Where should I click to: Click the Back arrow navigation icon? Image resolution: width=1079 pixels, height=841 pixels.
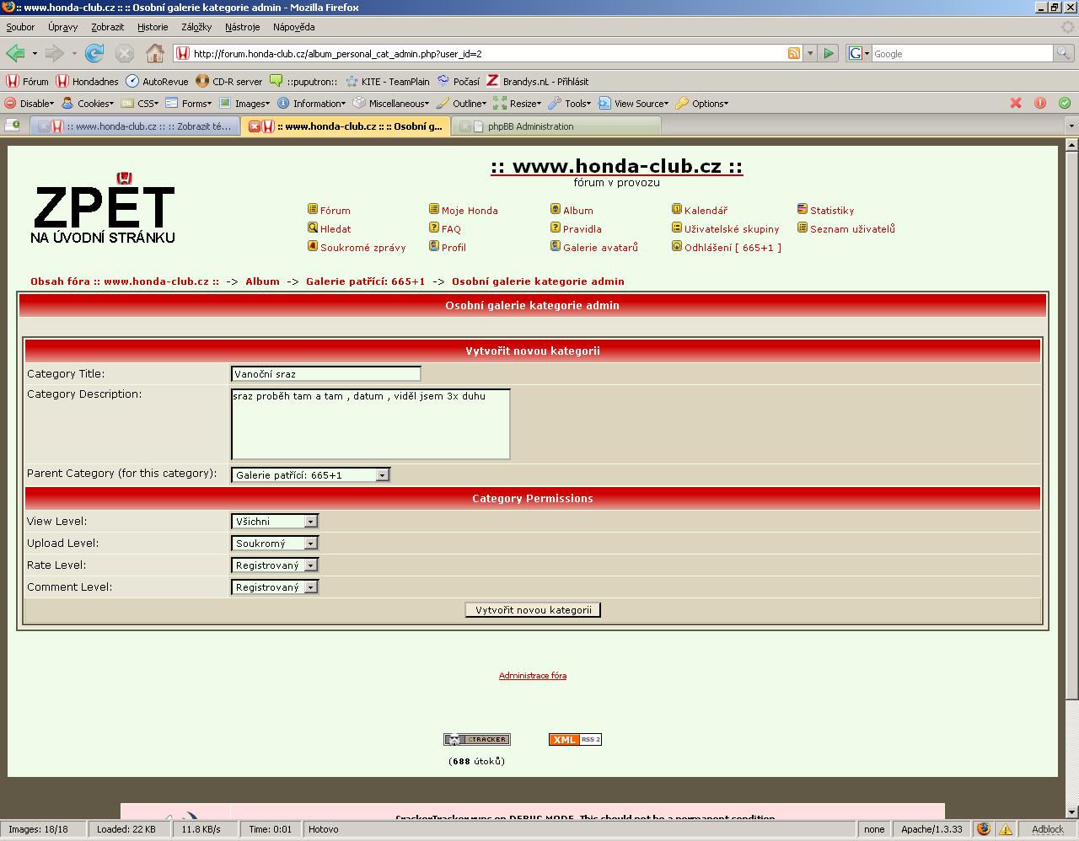click(15, 54)
